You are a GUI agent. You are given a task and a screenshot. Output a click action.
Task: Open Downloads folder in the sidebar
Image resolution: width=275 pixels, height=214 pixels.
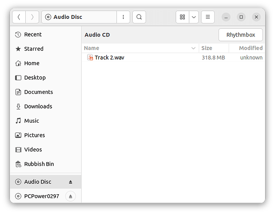46,106
